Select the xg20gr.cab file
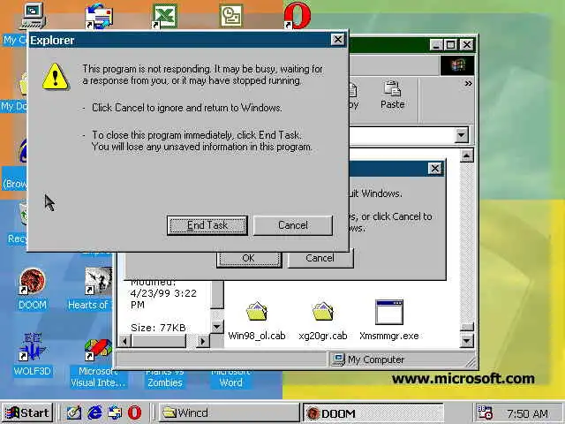 point(323,320)
